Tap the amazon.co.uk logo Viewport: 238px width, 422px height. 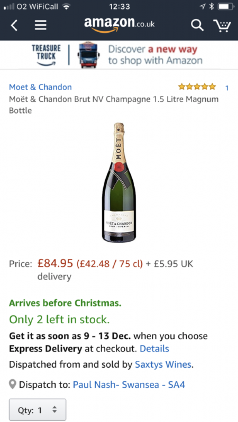(x=119, y=25)
